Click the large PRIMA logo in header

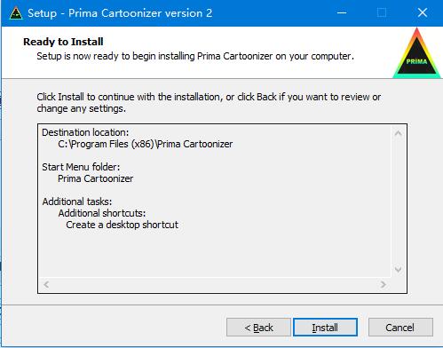coord(416,52)
